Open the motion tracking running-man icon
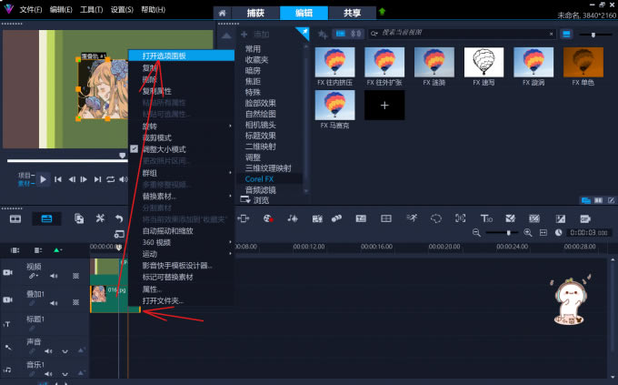This screenshot has height=385, width=618. pyautogui.click(x=412, y=218)
